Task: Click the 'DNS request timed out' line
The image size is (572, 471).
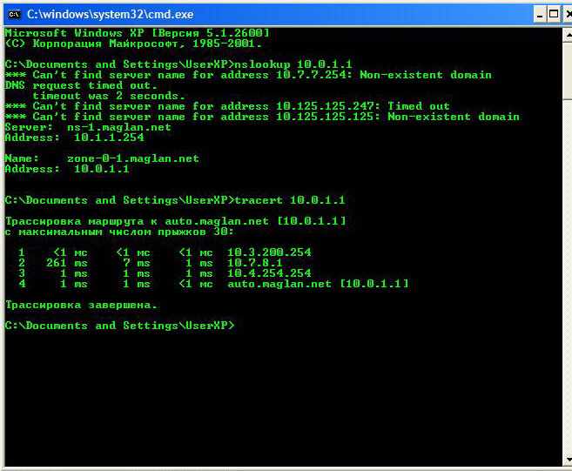Action: (x=80, y=85)
